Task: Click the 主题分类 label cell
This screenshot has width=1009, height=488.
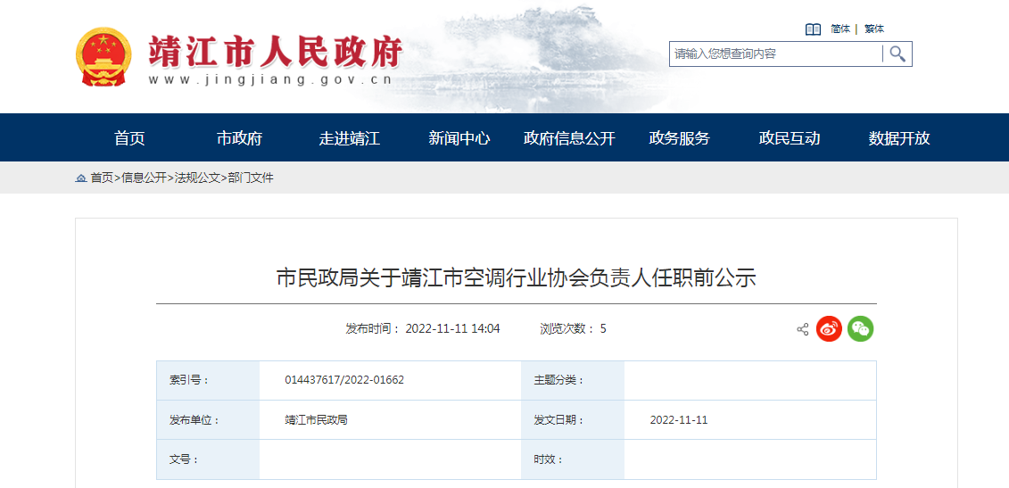Action: click(573, 380)
